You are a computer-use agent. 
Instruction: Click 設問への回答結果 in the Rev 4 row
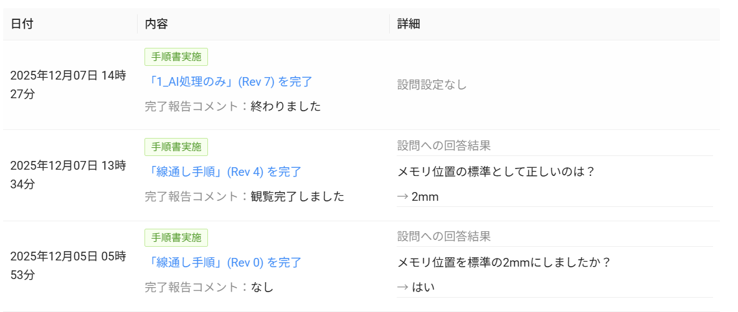click(444, 146)
